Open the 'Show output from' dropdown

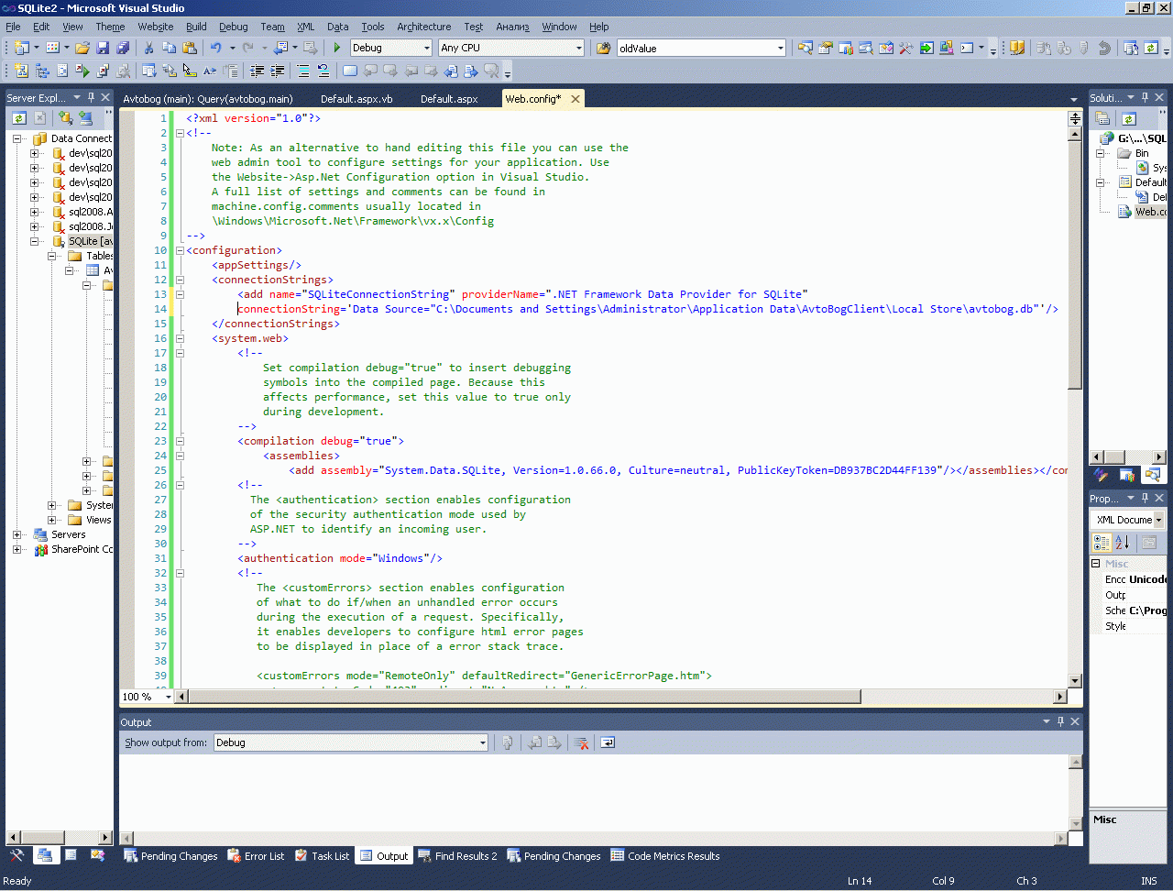tap(482, 742)
